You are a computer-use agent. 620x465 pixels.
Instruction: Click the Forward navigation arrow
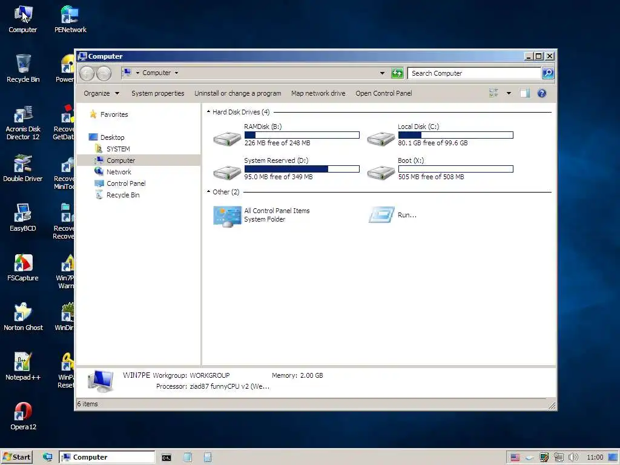point(104,73)
